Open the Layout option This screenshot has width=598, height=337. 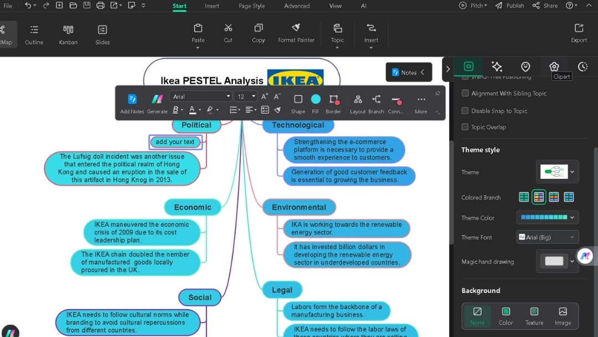[358, 103]
